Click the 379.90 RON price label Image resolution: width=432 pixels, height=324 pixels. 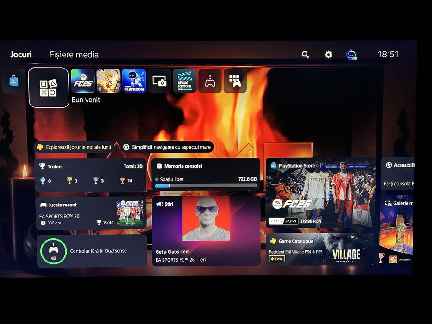311,221
